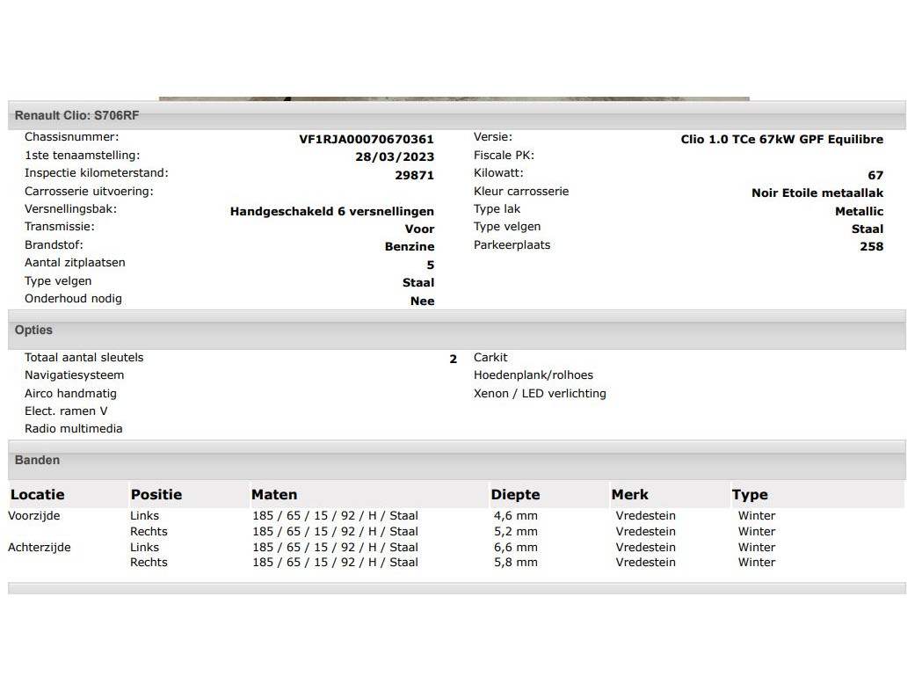Click the 4,6 mm tread depth value

point(515,516)
